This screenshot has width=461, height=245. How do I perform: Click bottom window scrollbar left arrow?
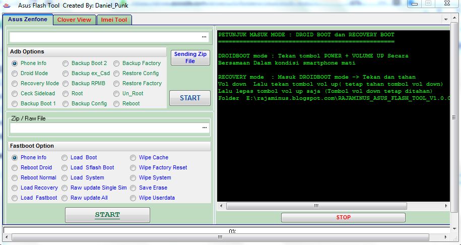pyautogui.click(x=7, y=237)
